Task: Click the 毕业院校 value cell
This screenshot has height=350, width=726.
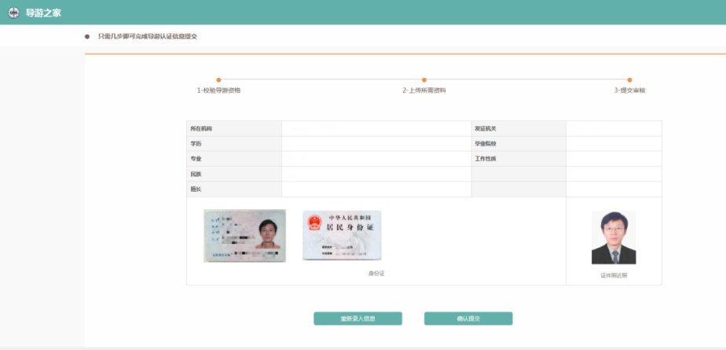Action: (x=613, y=144)
